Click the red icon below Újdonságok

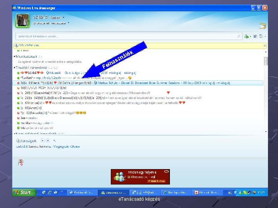coord(21,163)
